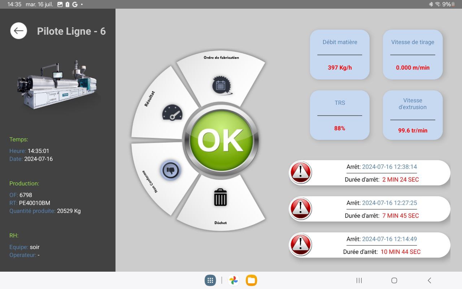The image size is (462, 289).
Task: Open the 2 MIN 24 SEC stop entry
Action: pyautogui.click(x=381, y=173)
